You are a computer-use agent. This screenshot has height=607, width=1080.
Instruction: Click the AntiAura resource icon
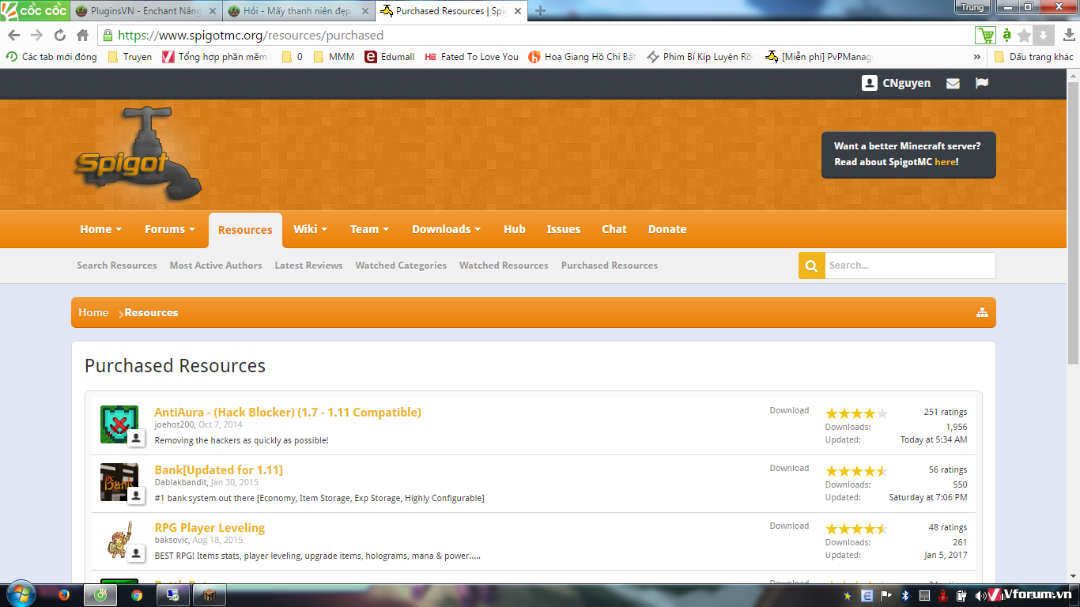pos(119,424)
